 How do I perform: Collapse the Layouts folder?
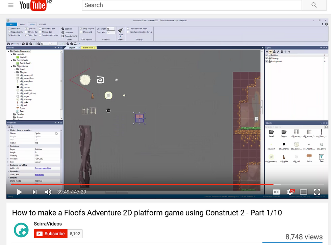coord(11,54)
